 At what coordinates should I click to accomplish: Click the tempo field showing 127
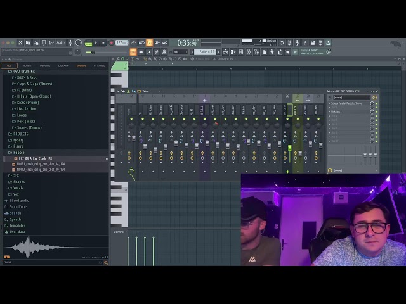pos(122,42)
